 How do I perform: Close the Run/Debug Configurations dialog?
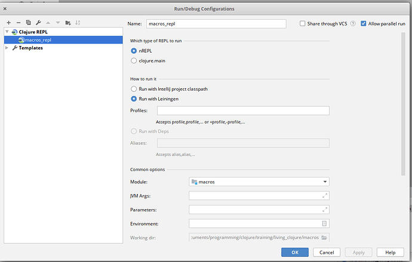(5, 9)
